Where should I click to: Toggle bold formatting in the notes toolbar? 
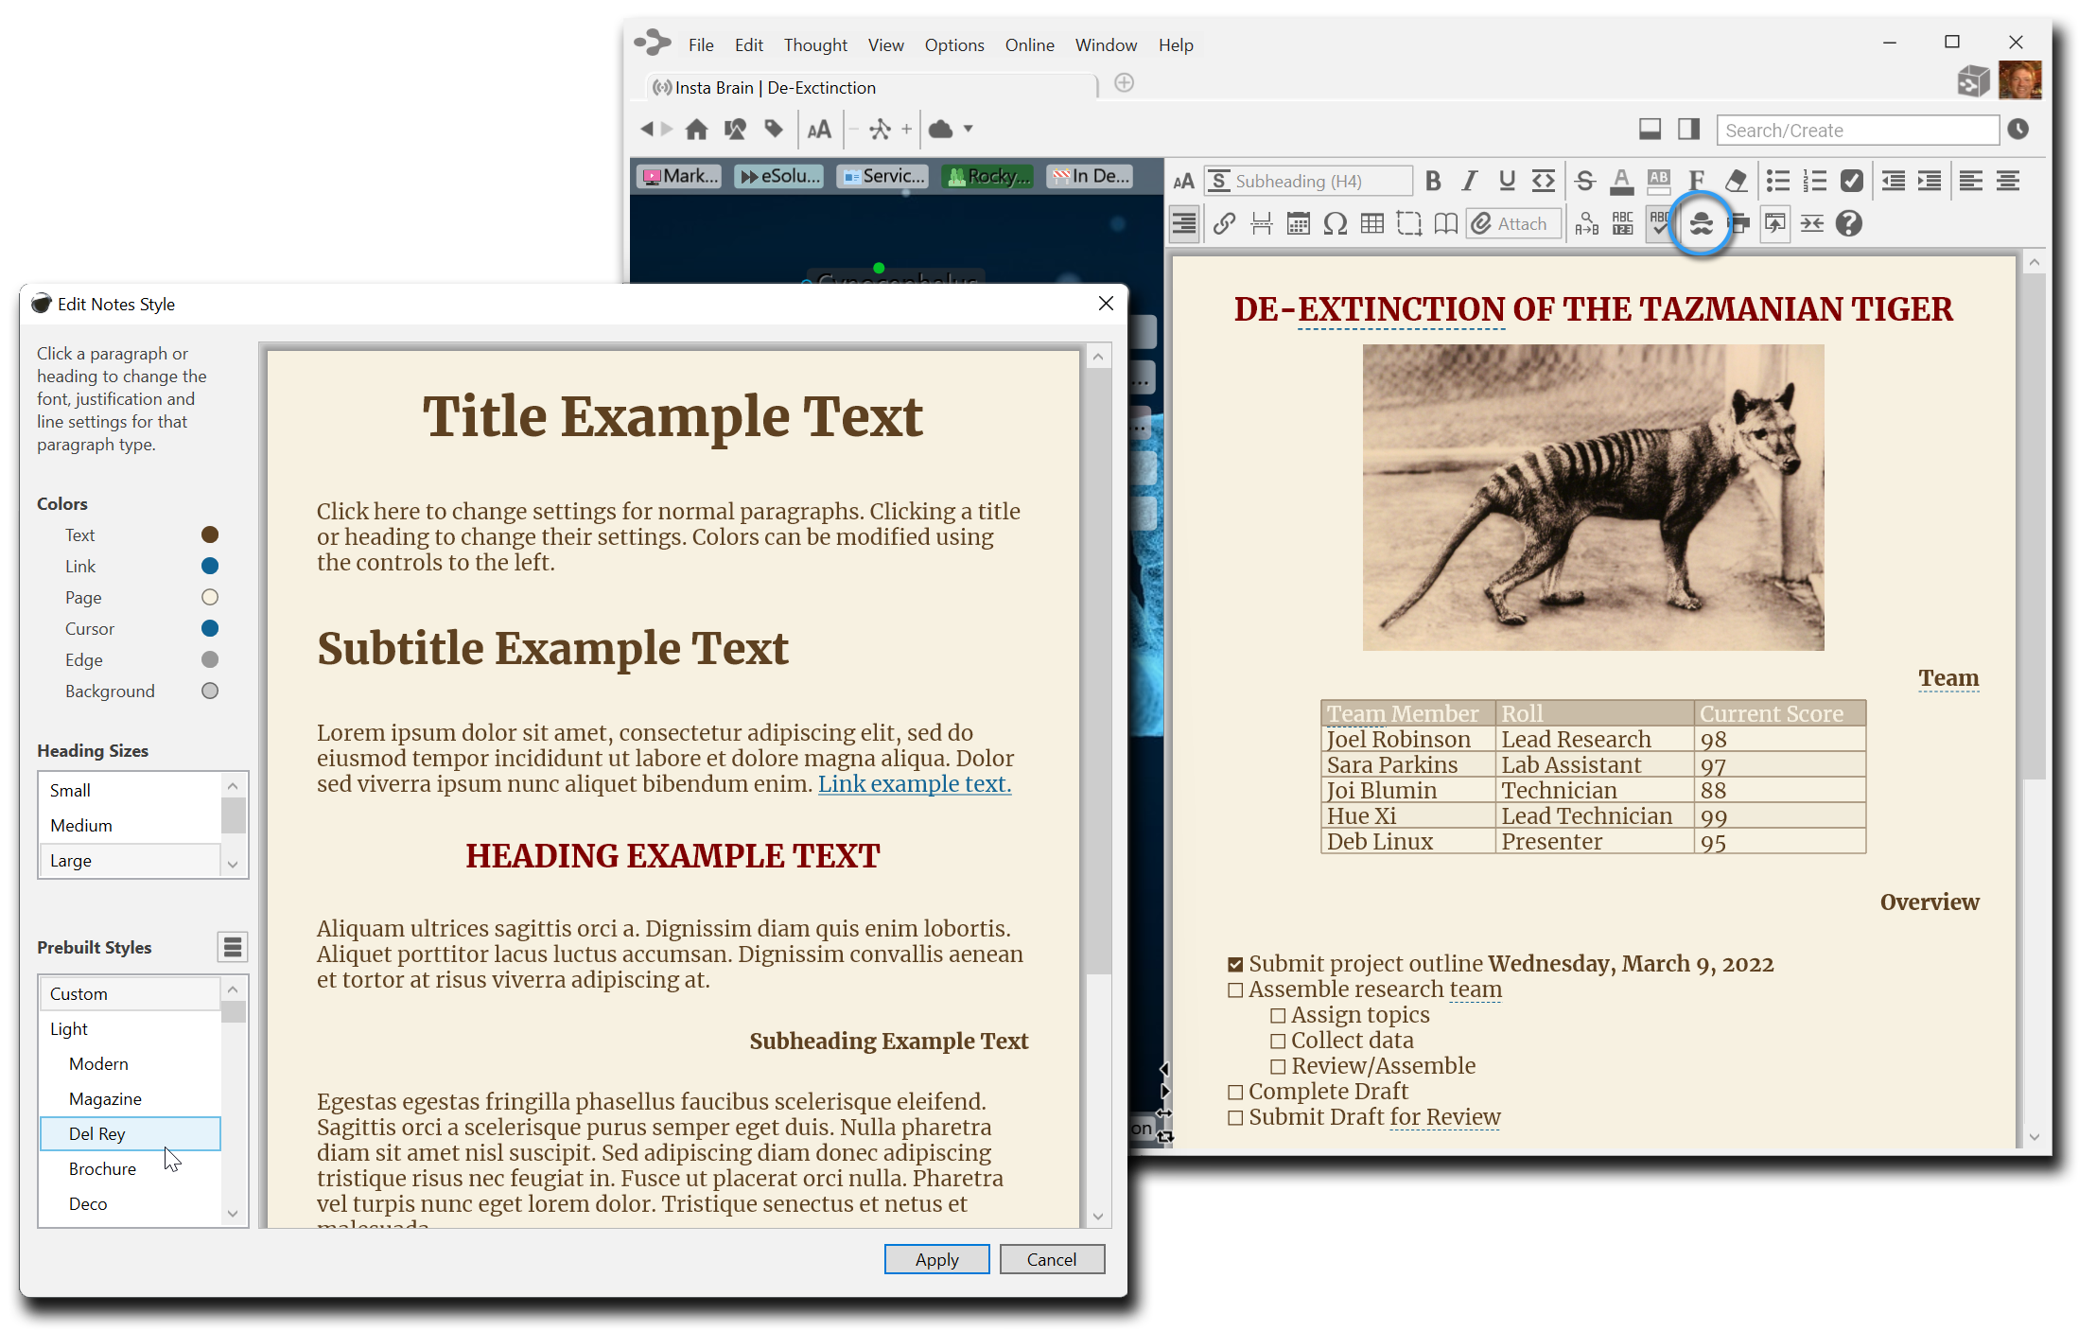click(x=1432, y=180)
